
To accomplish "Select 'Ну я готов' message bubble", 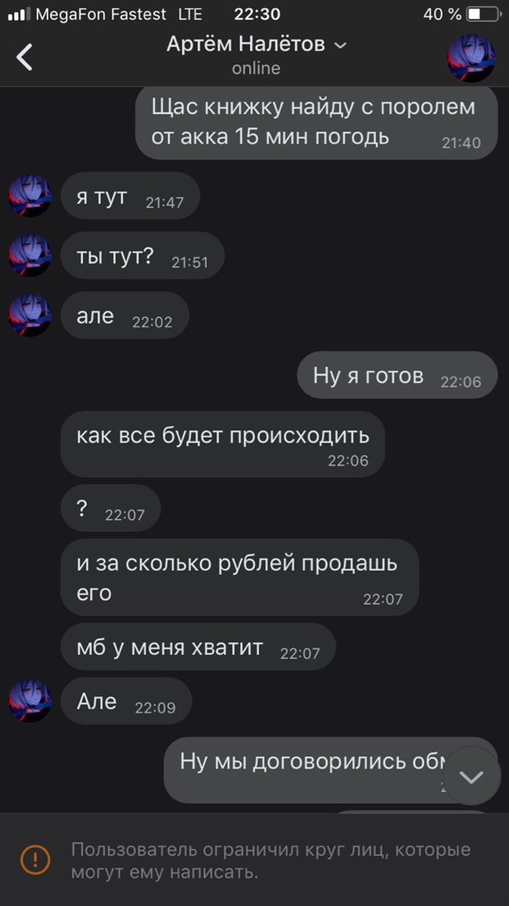I will 397,375.
